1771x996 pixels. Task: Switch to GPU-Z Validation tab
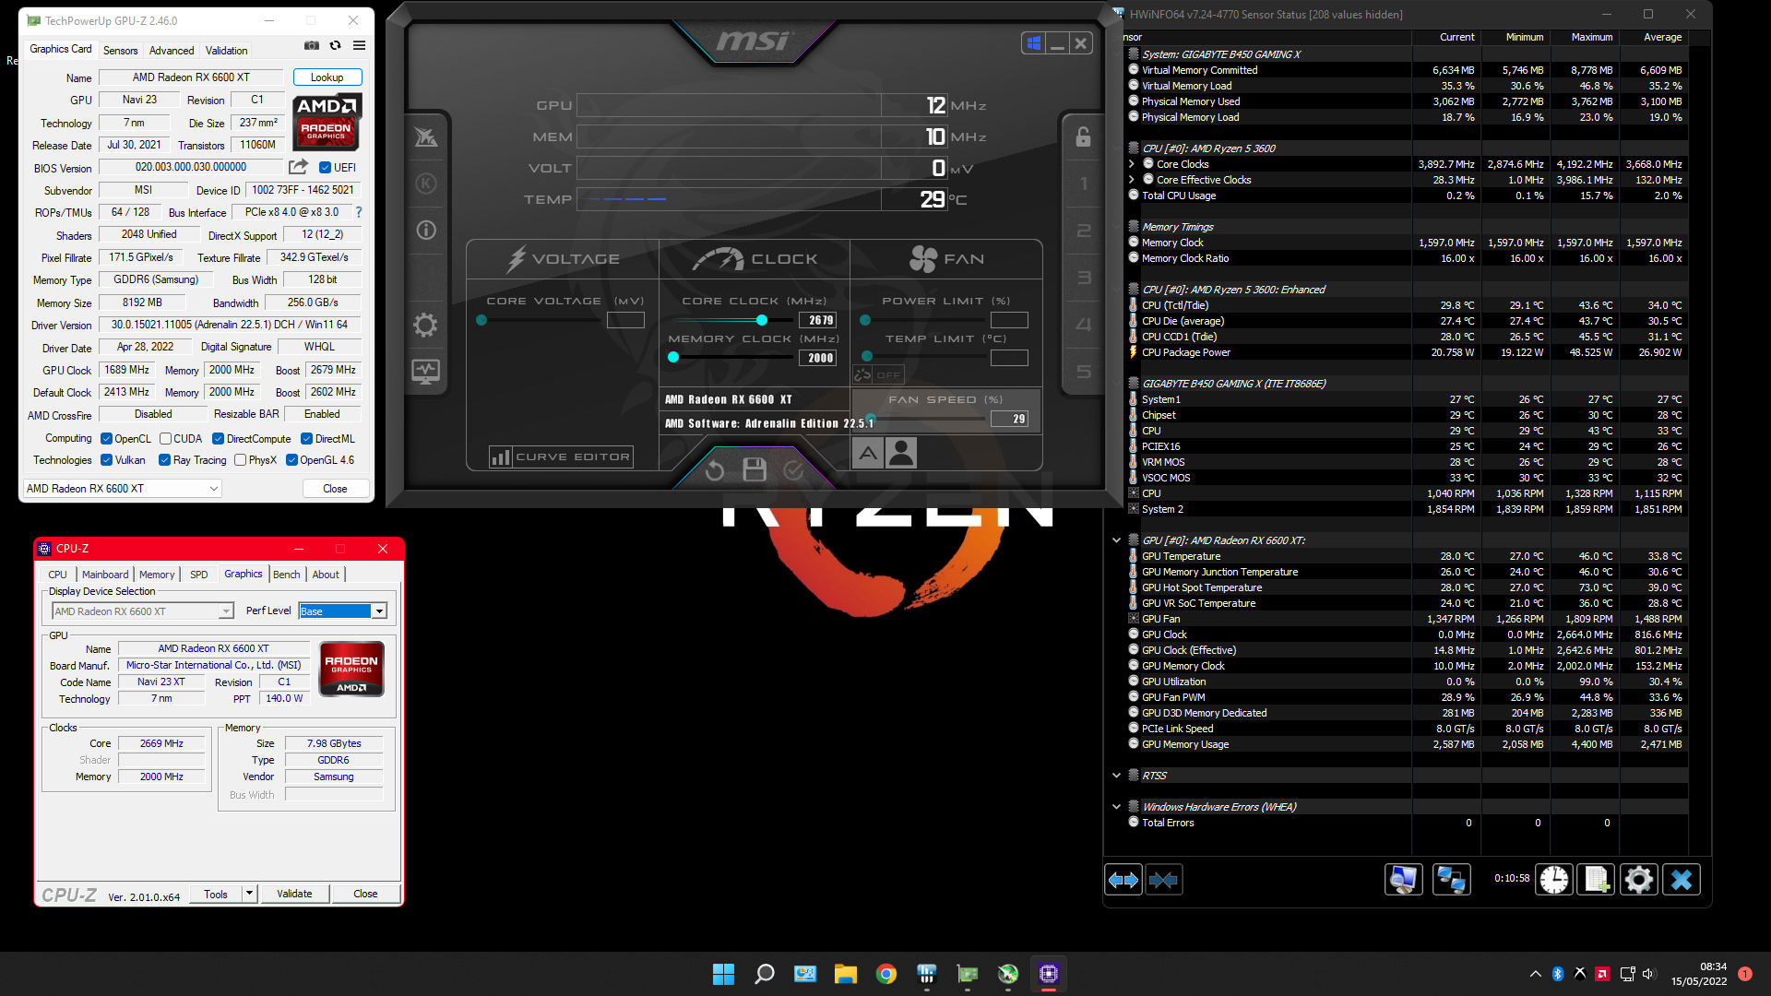tap(226, 51)
